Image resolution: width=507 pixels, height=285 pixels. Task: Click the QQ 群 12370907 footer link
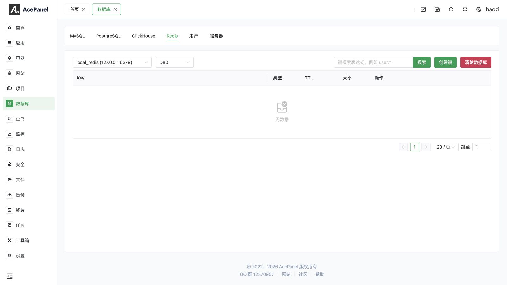coord(257,274)
